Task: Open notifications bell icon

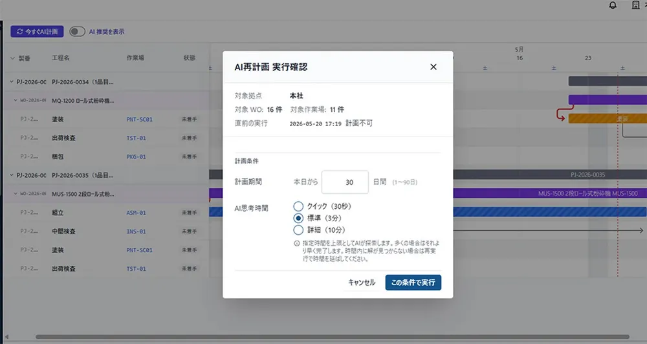Action: [613, 5]
